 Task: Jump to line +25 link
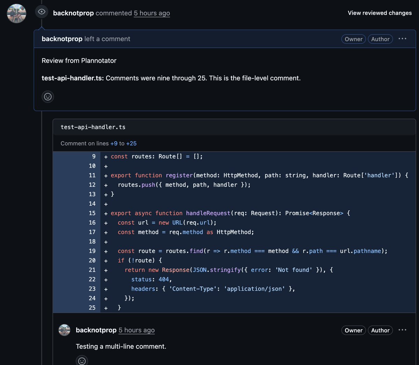point(131,143)
